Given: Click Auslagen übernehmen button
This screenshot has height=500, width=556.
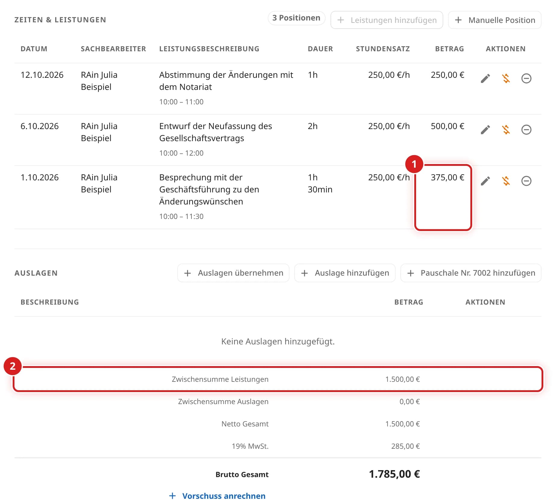Looking at the screenshot, I should tap(233, 273).
